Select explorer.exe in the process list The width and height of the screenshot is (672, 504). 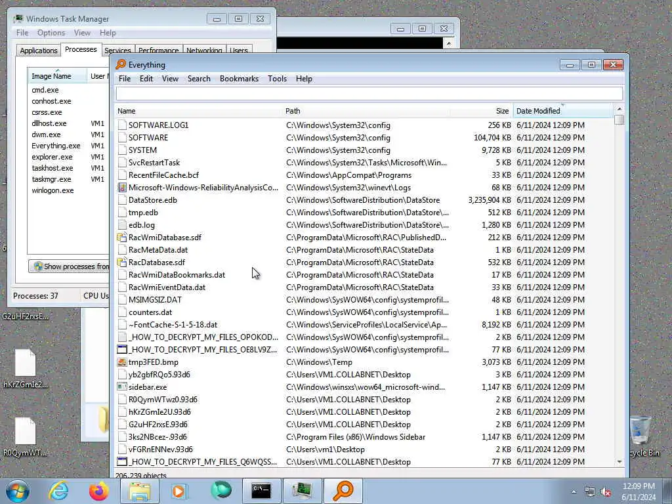52,157
